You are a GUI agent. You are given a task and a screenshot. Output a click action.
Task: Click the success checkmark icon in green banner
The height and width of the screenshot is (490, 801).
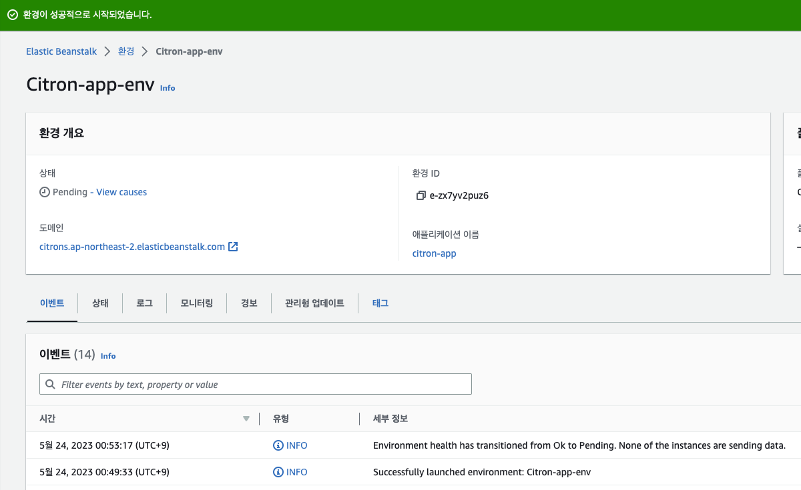coord(12,15)
